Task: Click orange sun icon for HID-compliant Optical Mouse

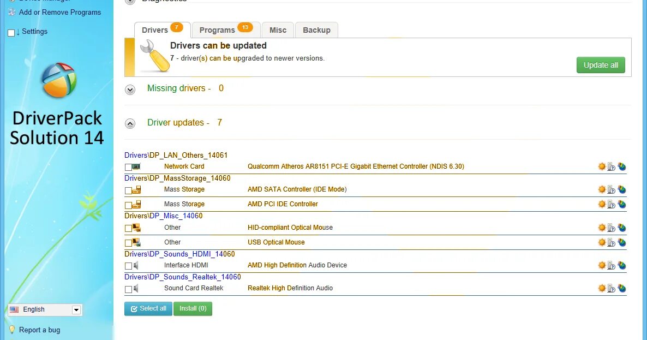Action: pyautogui.click(x=602, y=228)
